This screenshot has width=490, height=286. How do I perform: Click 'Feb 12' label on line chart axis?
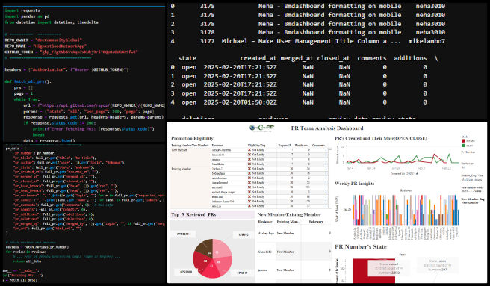click(447, 168)
